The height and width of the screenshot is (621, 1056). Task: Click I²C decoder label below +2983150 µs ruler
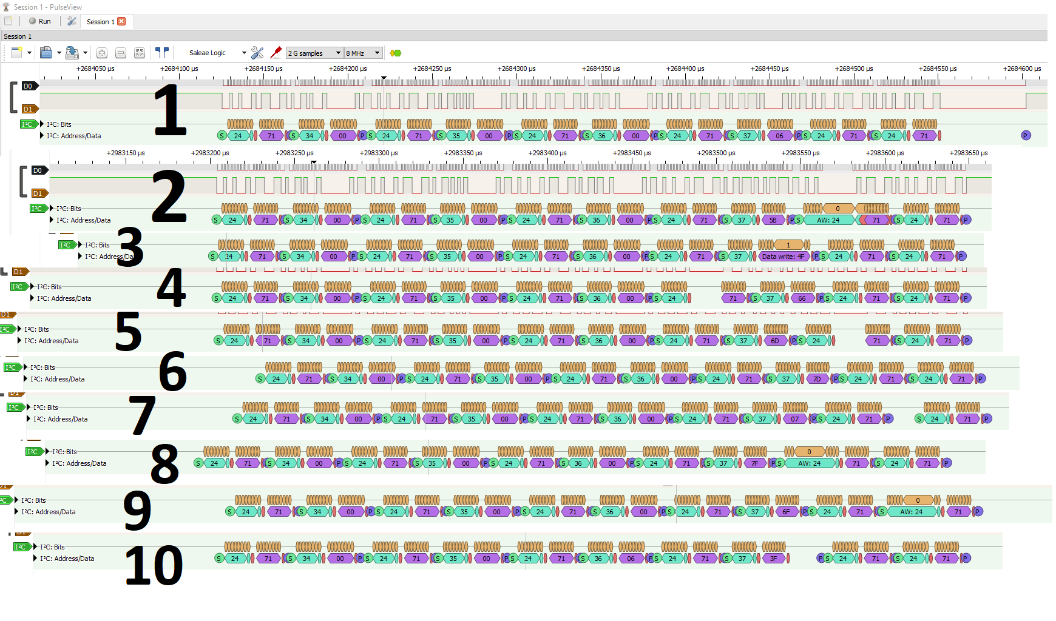[38, 209]
